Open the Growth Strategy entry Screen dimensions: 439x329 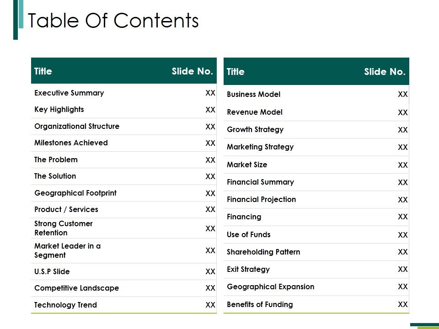255,130
